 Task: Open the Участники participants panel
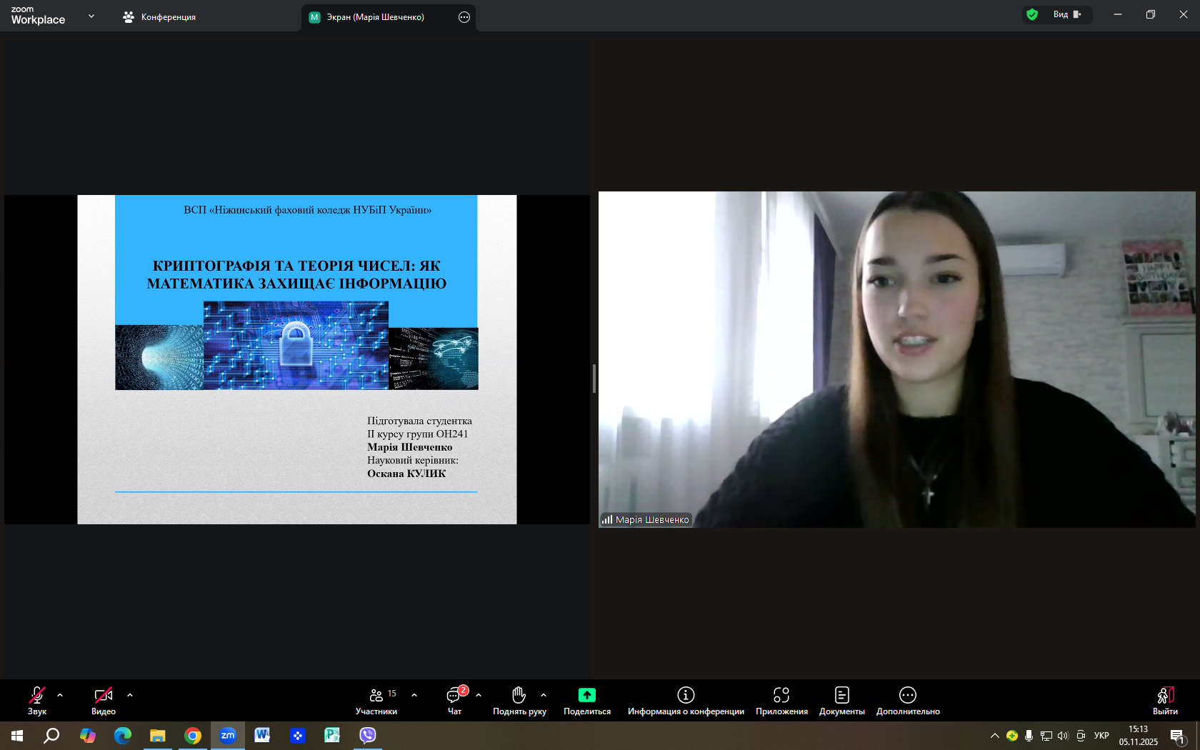pos(376,700)
